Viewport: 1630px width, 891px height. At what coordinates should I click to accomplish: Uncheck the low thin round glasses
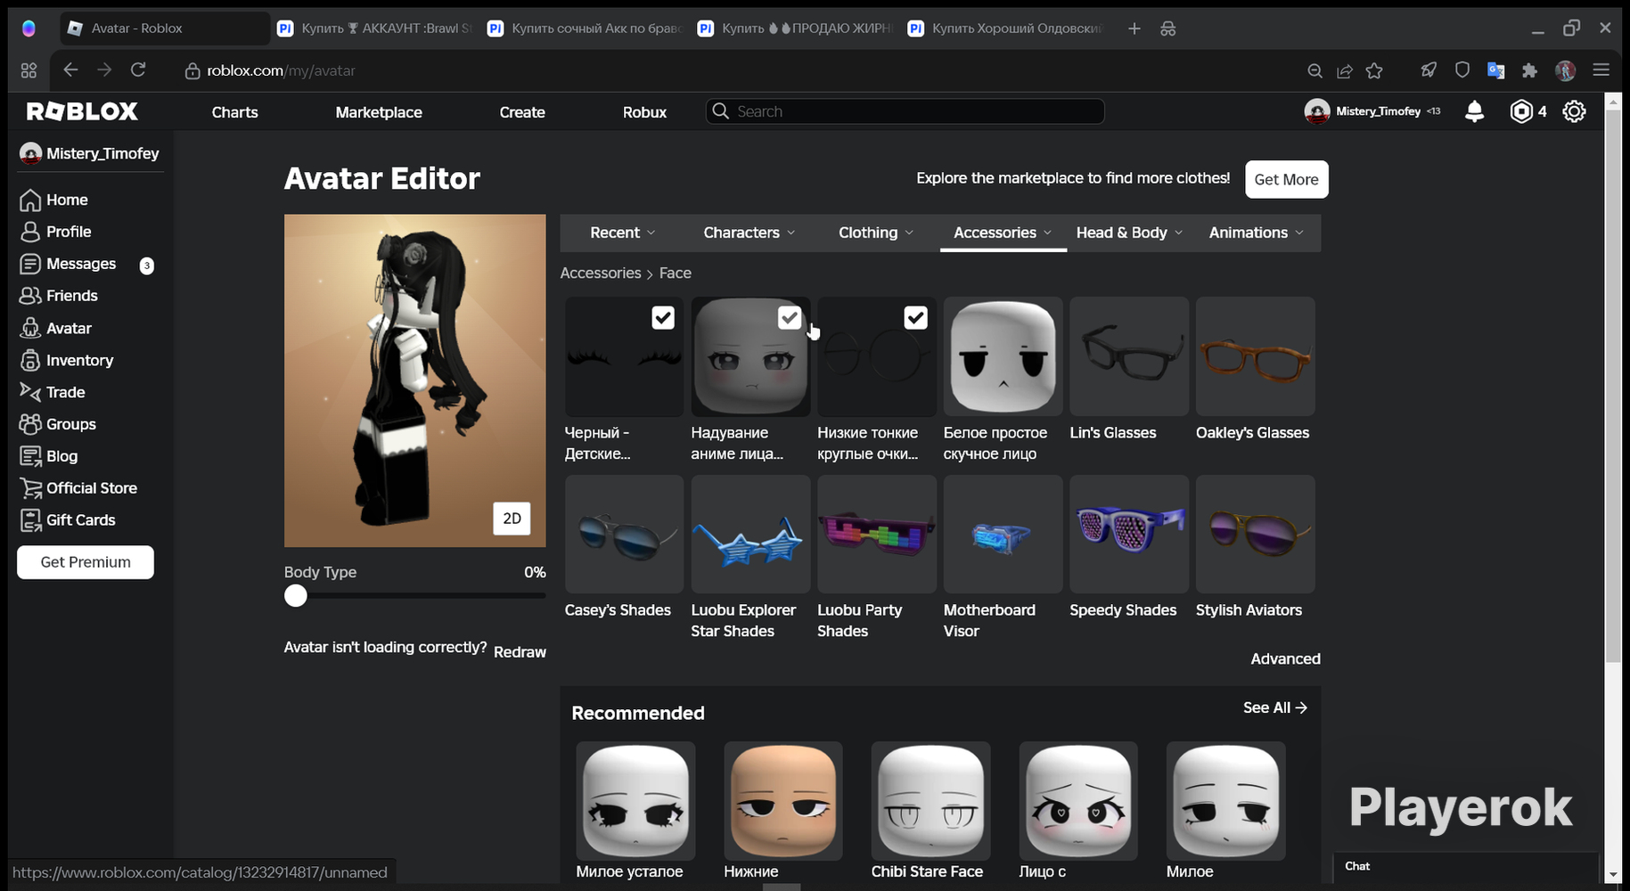tap(916, 318)
